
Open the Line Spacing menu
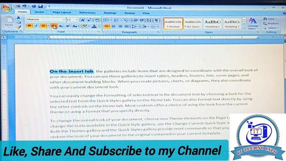[x=135, y=27]
